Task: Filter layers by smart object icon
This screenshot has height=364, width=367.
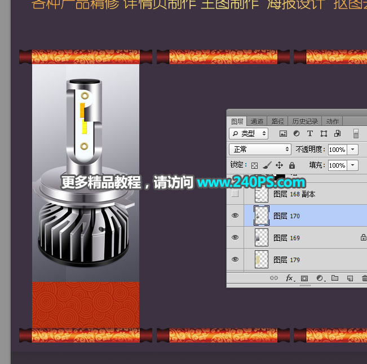Action: pos(337,133)
